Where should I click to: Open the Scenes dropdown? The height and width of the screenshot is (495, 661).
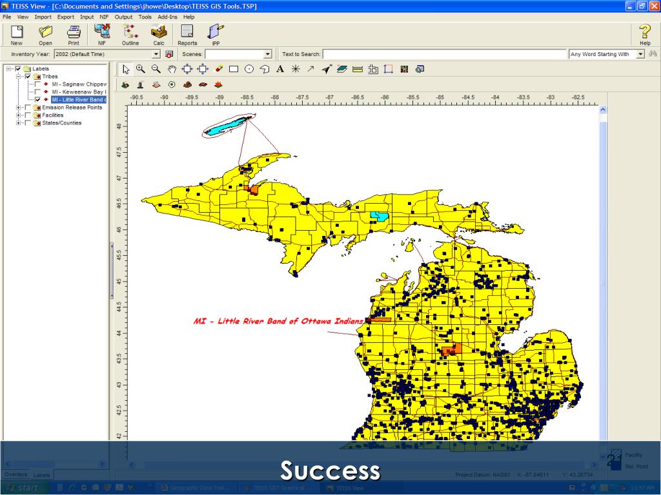tap(268, 54)
